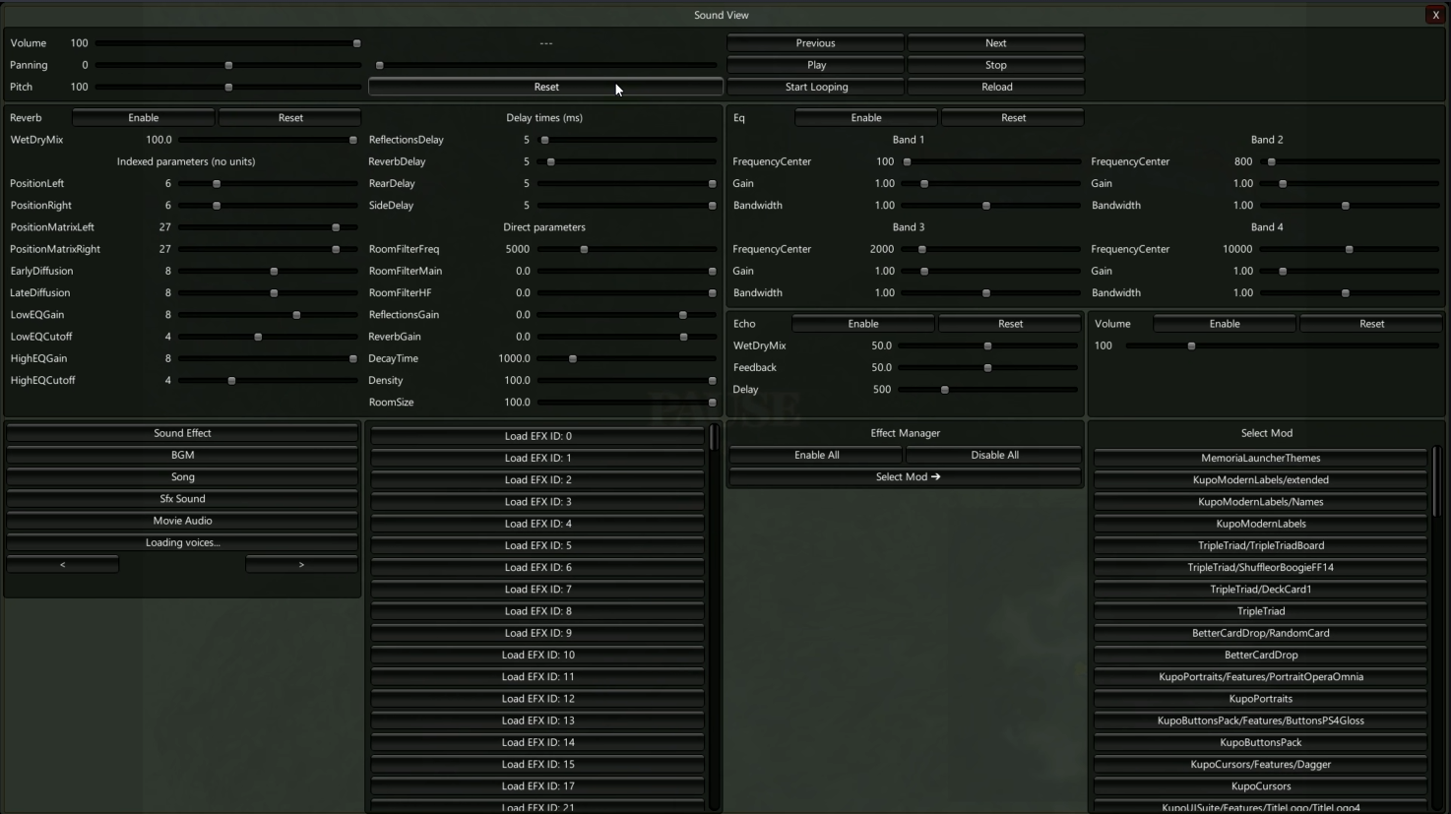This screenshot has width=1451, height=814.
Task: Skip to the Next track
Action: (x=996, y=43)
